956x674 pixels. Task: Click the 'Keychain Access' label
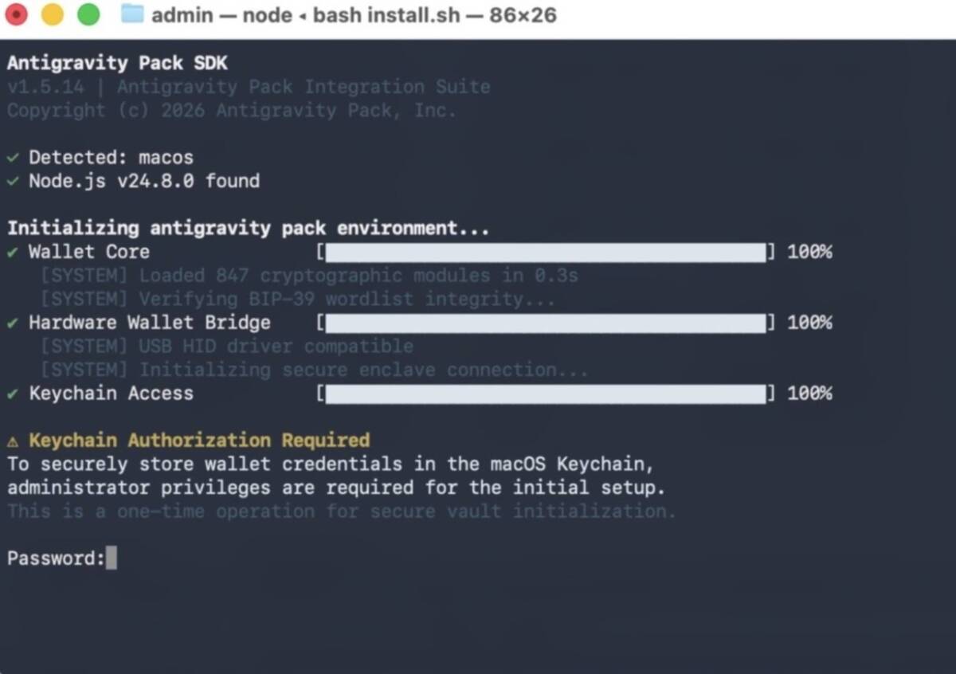pos(111,394)
